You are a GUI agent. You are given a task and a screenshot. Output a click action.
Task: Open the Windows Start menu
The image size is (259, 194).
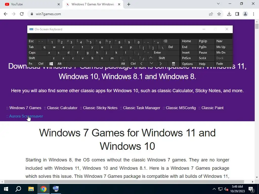tap(6, 189)
